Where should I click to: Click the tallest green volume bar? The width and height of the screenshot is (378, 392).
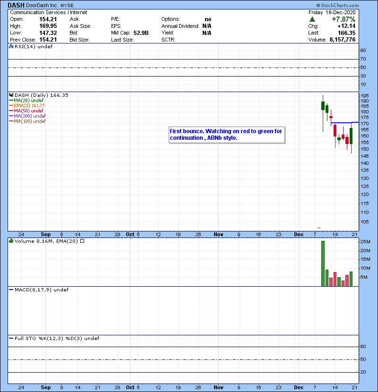(x=323, y=264)
